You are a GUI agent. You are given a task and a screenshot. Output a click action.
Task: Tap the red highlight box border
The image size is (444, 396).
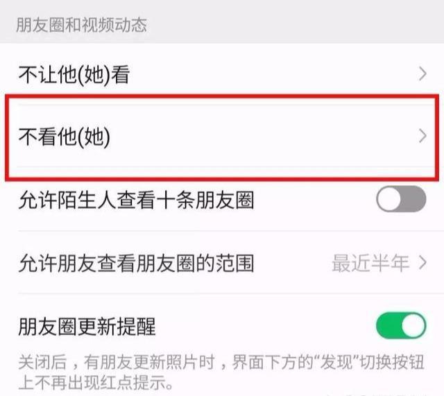click(x=222, y=96)
